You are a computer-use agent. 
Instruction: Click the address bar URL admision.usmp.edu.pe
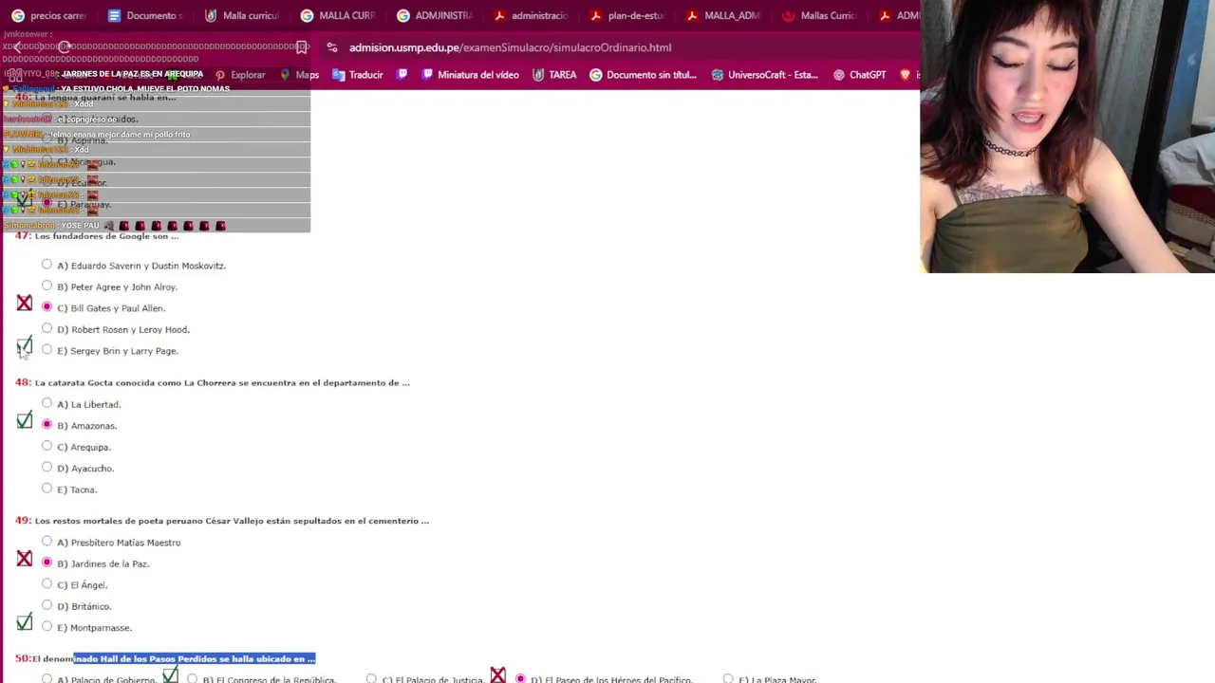click(x=510, y=47)
